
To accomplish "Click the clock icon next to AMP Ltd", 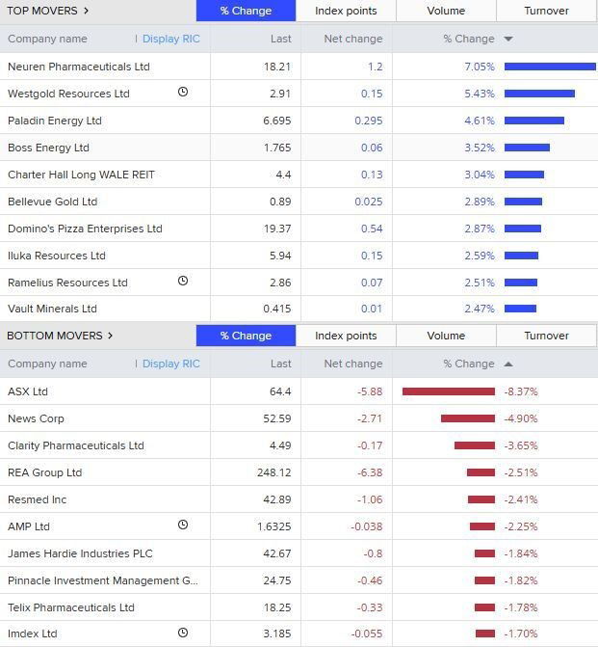I will [183, 526].
